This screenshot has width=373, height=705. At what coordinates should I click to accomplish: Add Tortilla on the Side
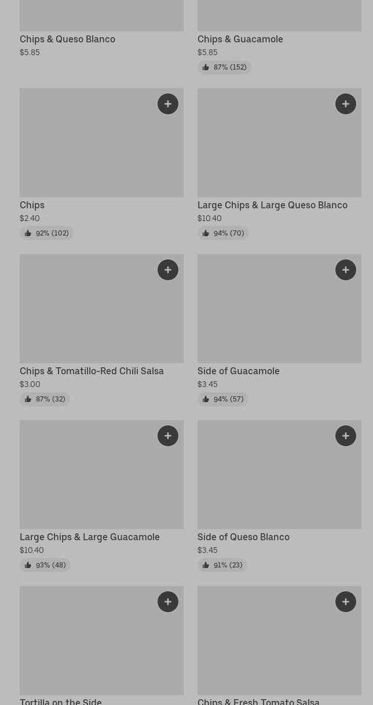point(168,602)
